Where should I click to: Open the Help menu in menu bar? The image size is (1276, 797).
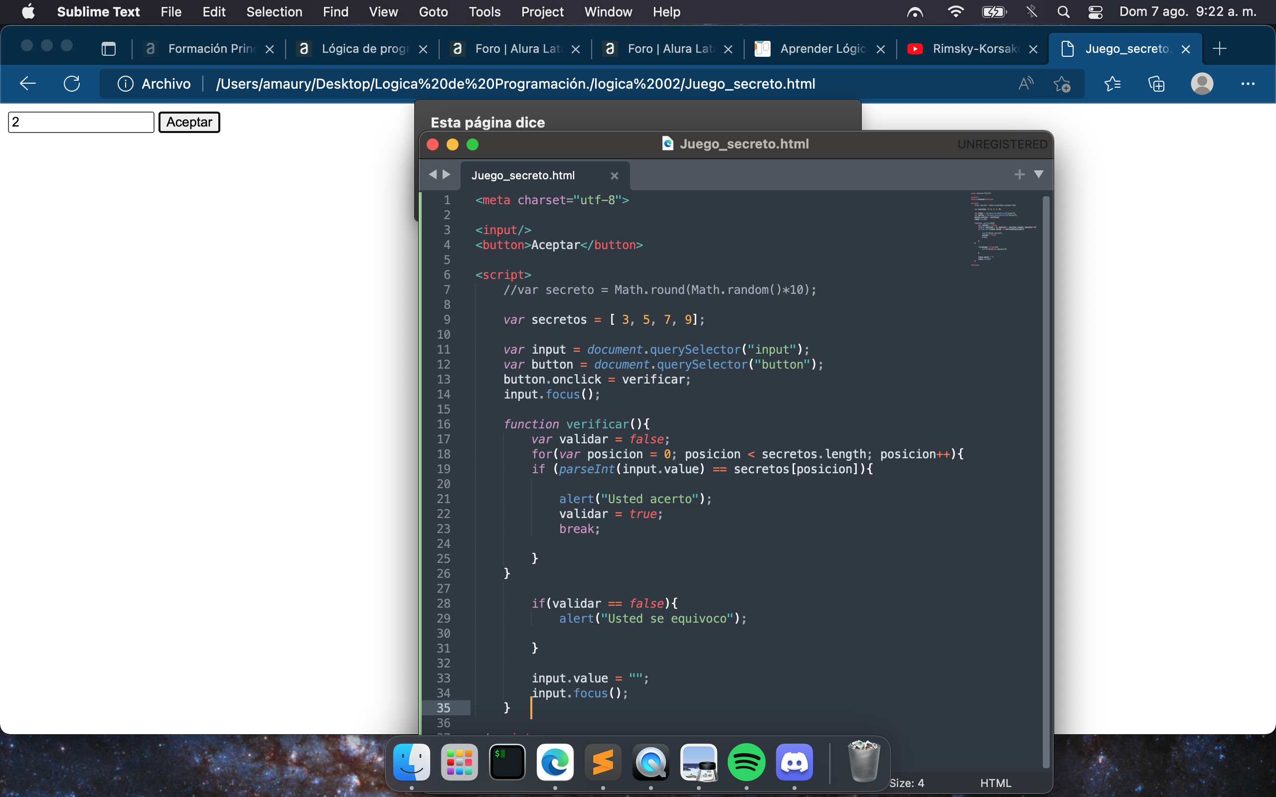click(666, 11)
